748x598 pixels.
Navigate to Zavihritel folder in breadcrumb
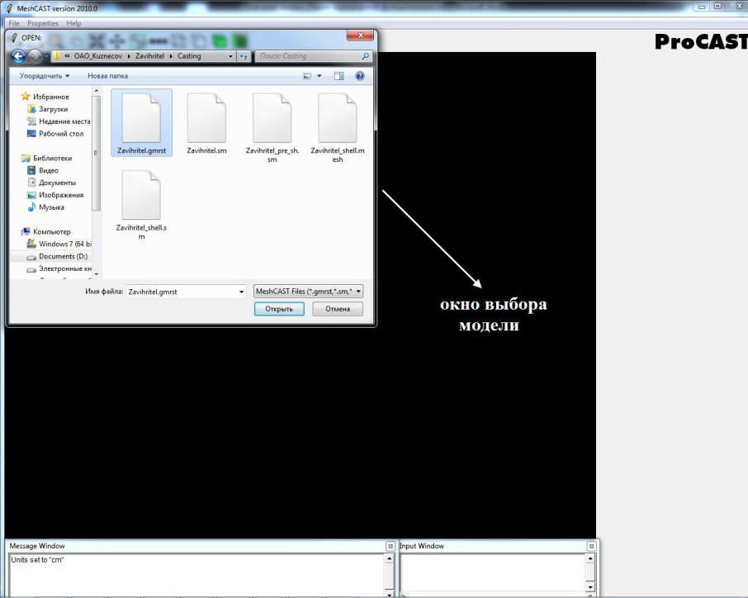tap(149, 56)
